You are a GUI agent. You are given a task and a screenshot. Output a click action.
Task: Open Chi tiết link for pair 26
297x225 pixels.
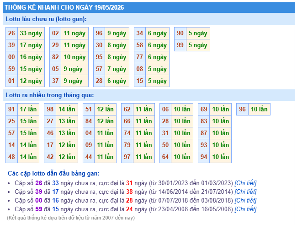point(245,183)
